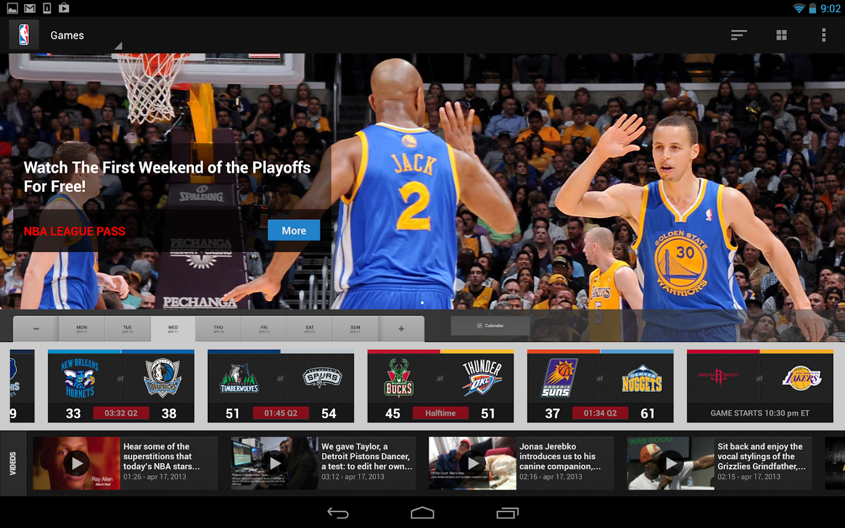Tap Bucks score 45

(x=393, y=414)
